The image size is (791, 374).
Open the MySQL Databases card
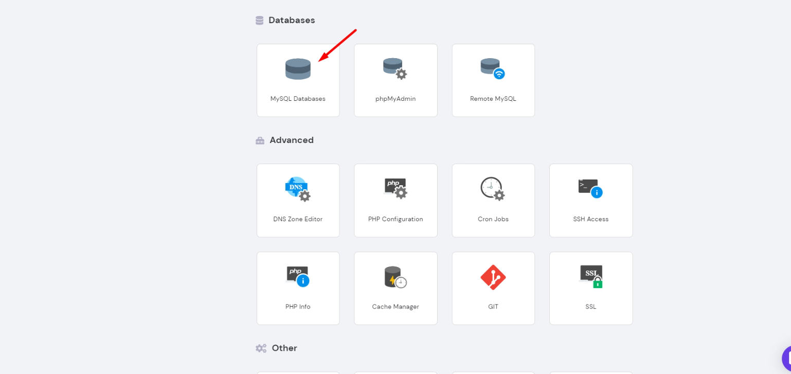[x=298, y=80]
